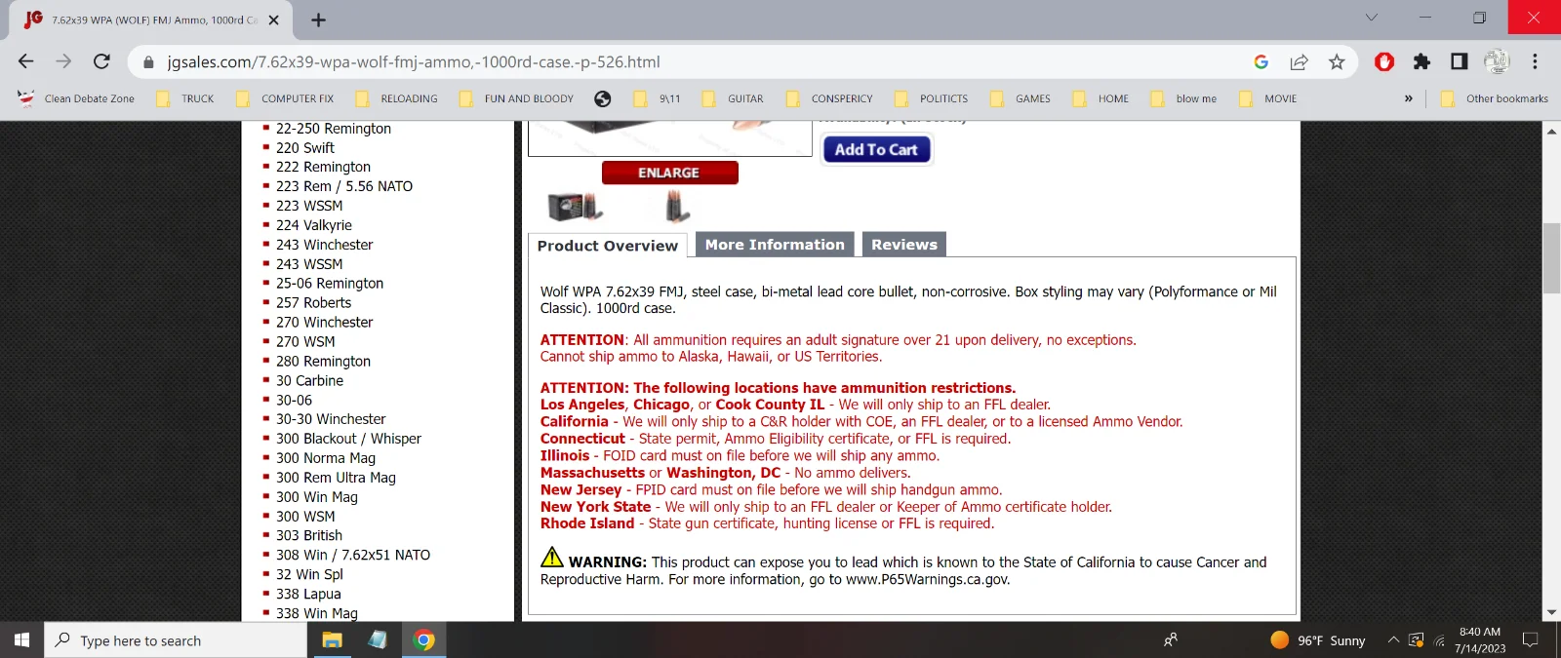
Task: Click the red ad blocker extension icon
Action: (1383, 62)
